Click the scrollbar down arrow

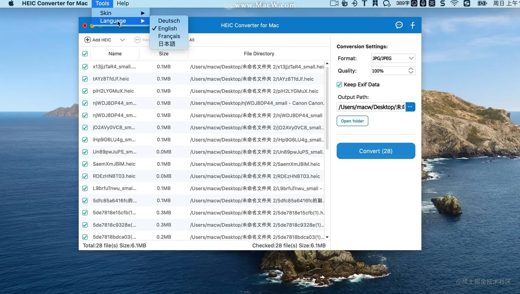click(x=327, y=237)
